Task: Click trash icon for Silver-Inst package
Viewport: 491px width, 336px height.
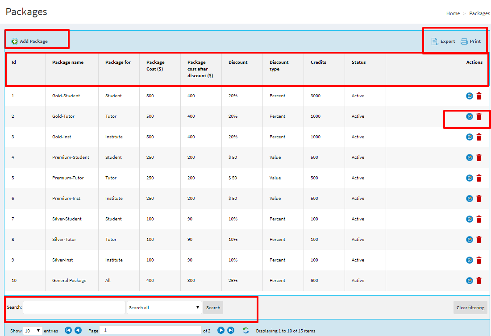Action: [479, 260]
